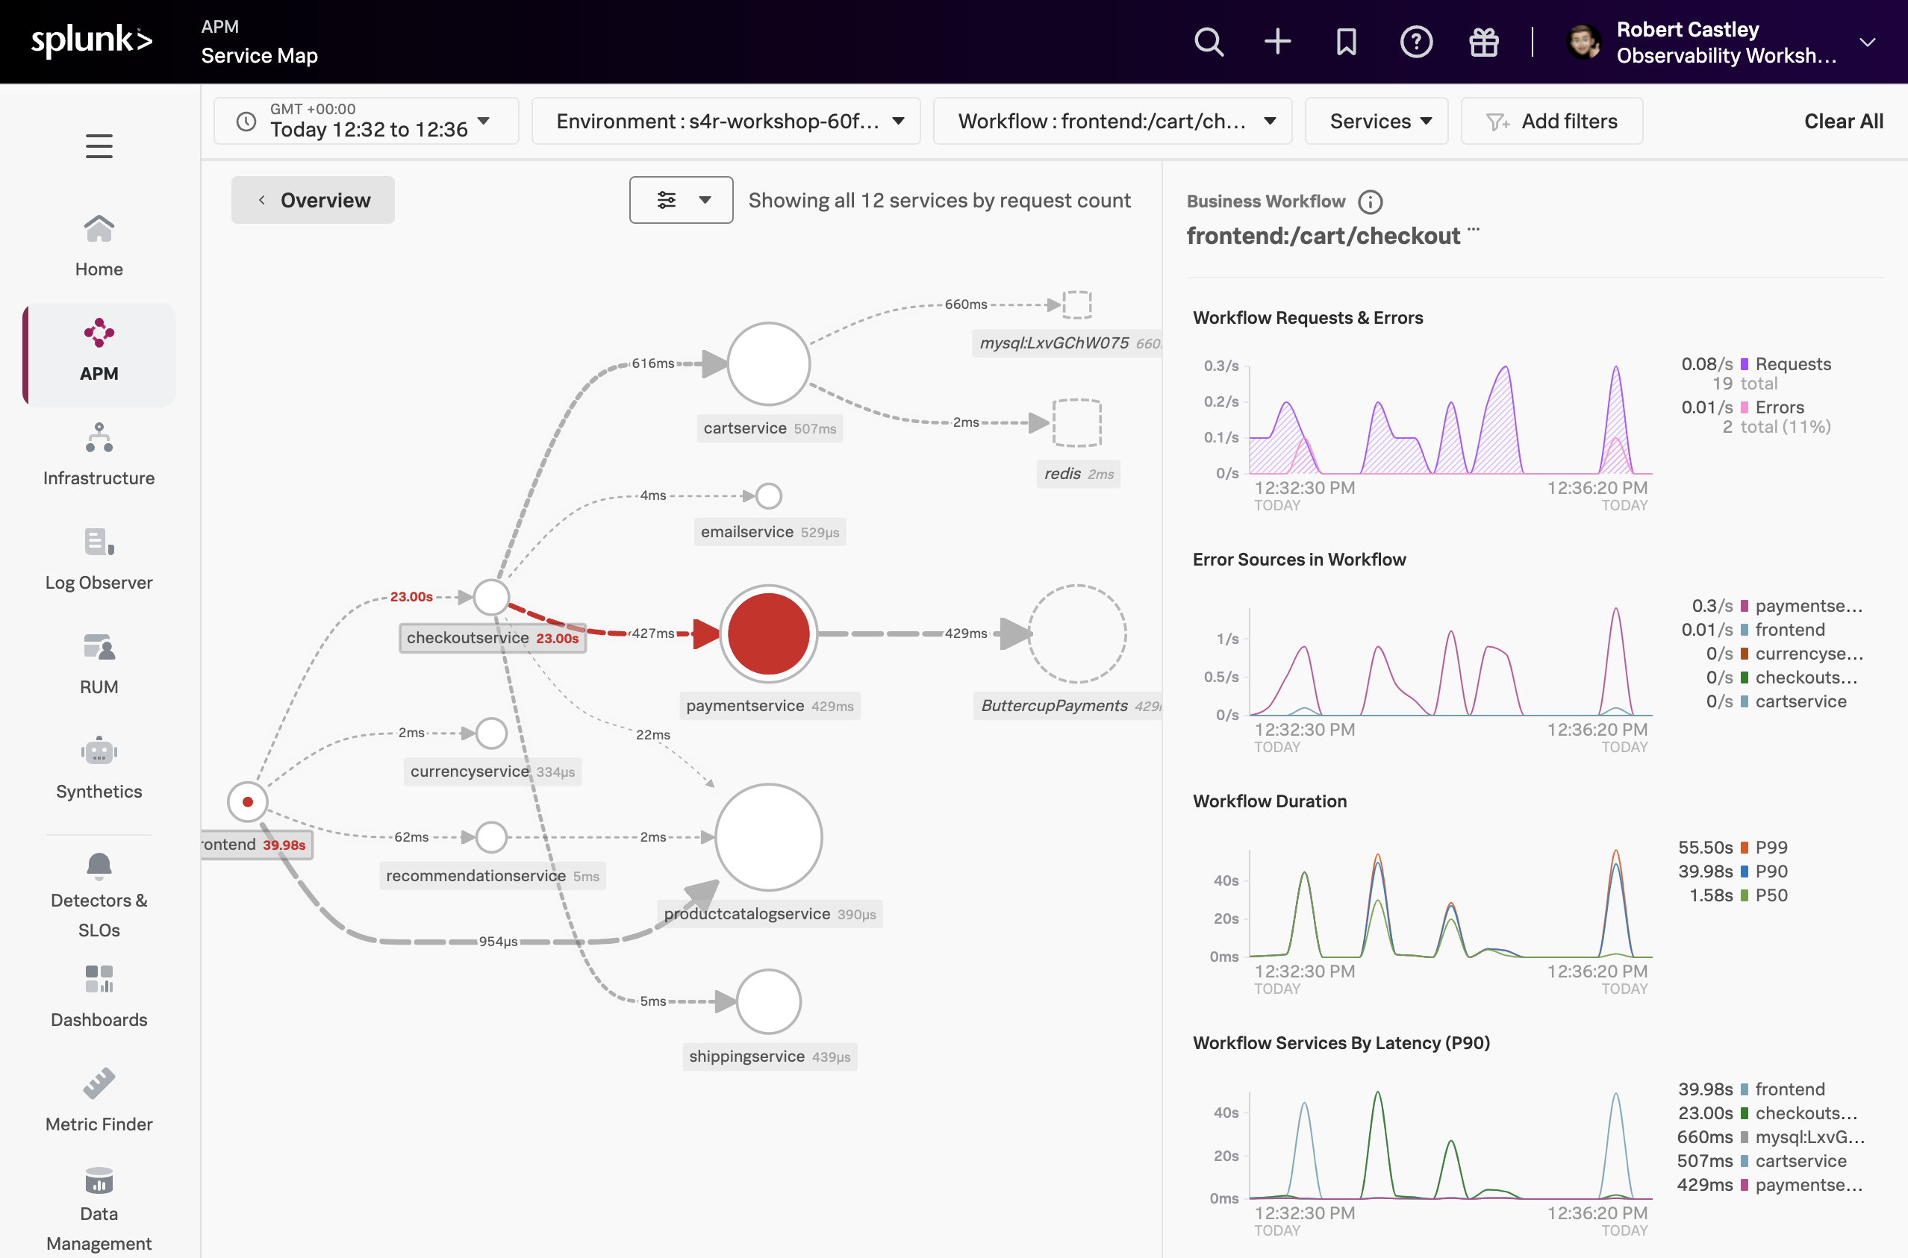Click Clear All filters
Viewport: 1908px width, 1258px height.
coord(1843,121)
